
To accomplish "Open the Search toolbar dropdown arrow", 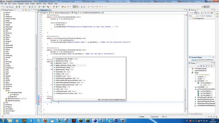I will click(70, 7).
